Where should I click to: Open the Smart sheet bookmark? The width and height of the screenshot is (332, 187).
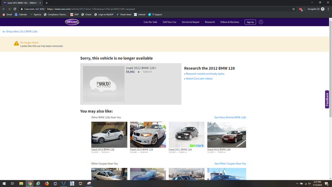[x=124, y=15]
